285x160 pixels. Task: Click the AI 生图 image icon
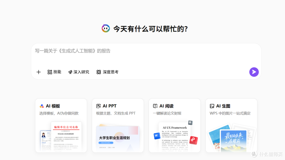point(212,106)
